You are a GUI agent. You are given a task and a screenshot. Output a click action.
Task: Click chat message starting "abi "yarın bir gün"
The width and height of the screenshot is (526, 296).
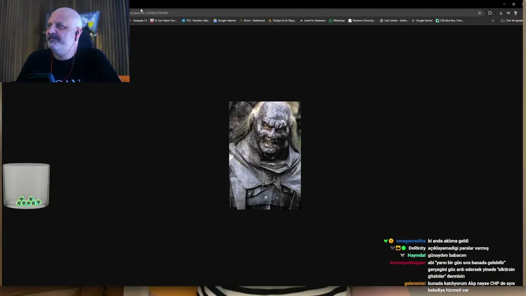coord(471,269)
